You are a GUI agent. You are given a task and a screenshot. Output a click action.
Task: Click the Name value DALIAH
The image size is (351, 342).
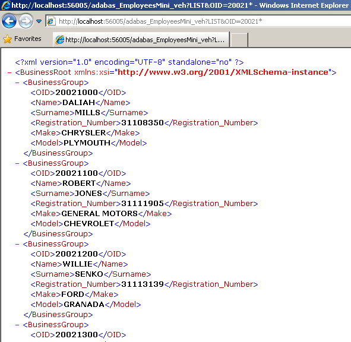point(78,103)
